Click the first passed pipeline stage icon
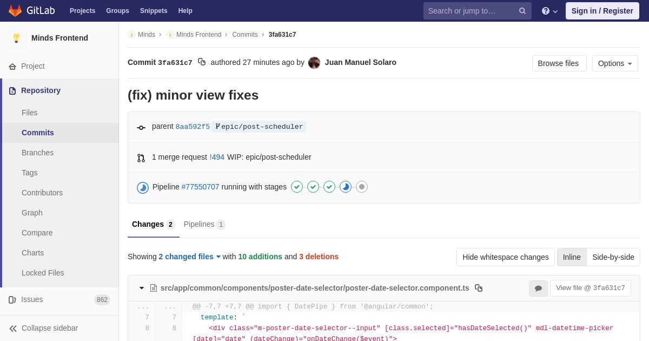The width and height of the screenshot is (649, 341). pyautogui.click(x=297, y=187)
